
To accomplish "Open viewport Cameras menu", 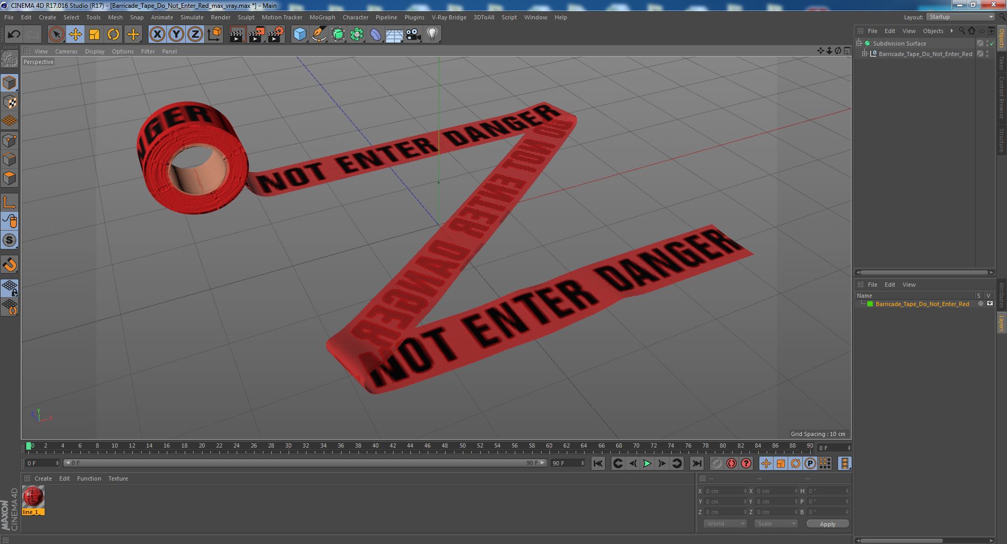I will (x=66, y=51).
